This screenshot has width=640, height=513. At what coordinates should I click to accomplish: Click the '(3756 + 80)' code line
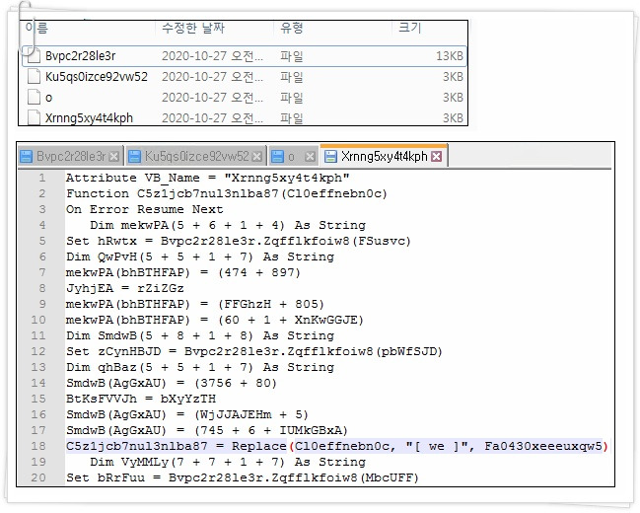click(x=172, y=383)
